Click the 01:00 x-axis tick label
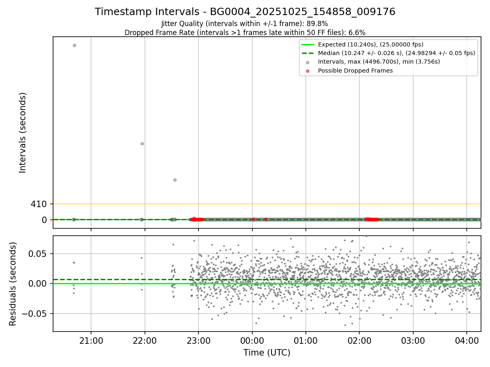490x367 pixels. tap(306, 340)
